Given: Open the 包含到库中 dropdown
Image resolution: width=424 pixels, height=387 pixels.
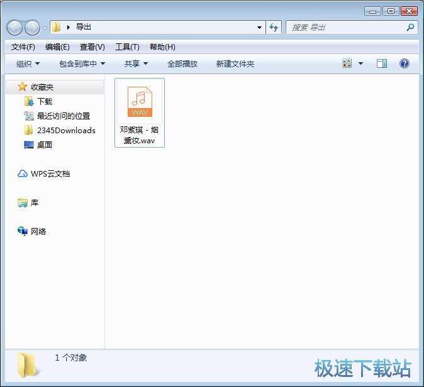Looking at the screenshot, I should click(82, 64).
